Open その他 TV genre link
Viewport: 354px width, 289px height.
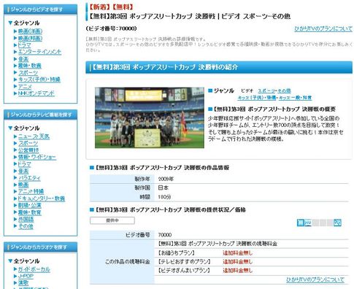tap(26, 226)
